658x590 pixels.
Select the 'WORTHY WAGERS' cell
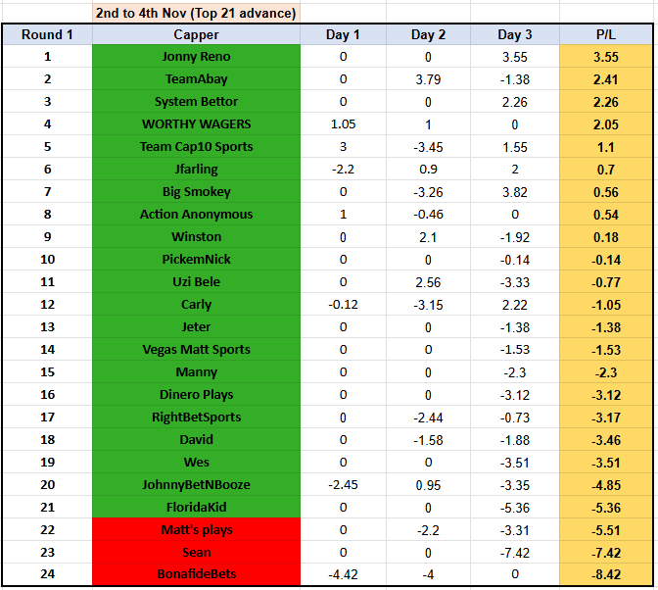tap(196, 123)
